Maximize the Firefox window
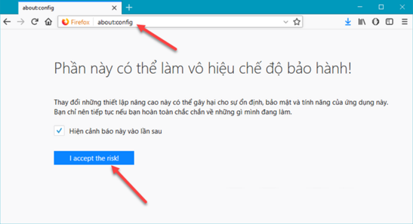Viewport: 413px width, 224px height. (381, 7)
